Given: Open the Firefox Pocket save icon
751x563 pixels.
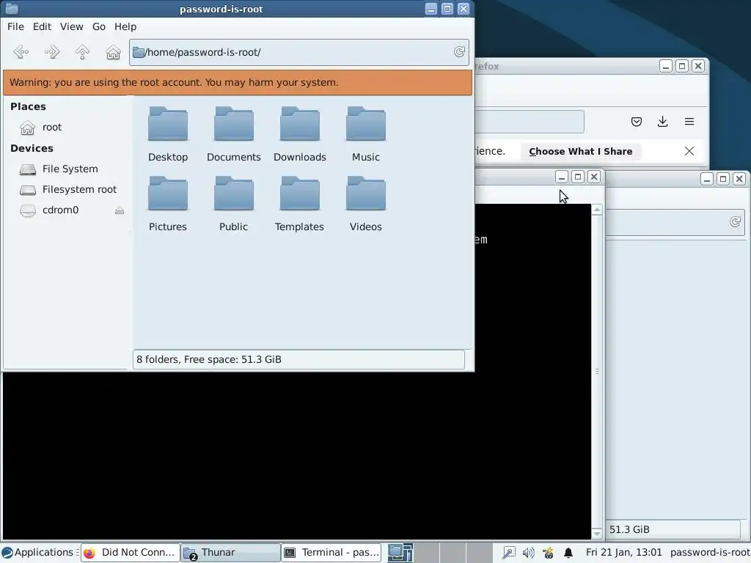Looking at the screenshot, I should coord(636,122).
